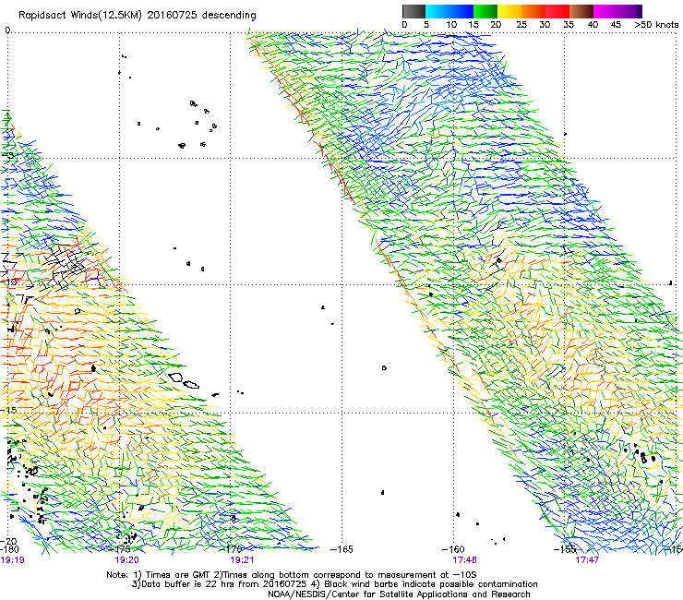Click the legend label '45' under color bar
The width and height of the screenshot is (683, 600).
point(616,25)
